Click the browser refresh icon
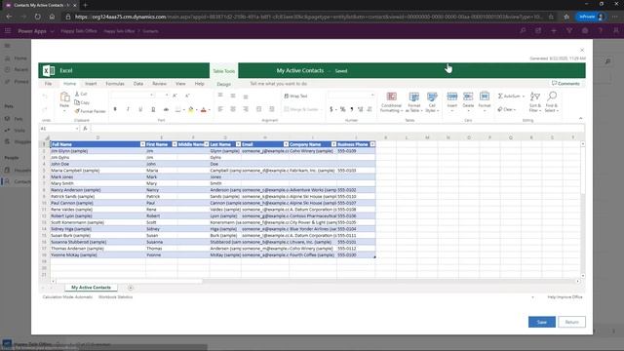The height and width of the screenshot is (351, 624). click(x=37, y=17)
